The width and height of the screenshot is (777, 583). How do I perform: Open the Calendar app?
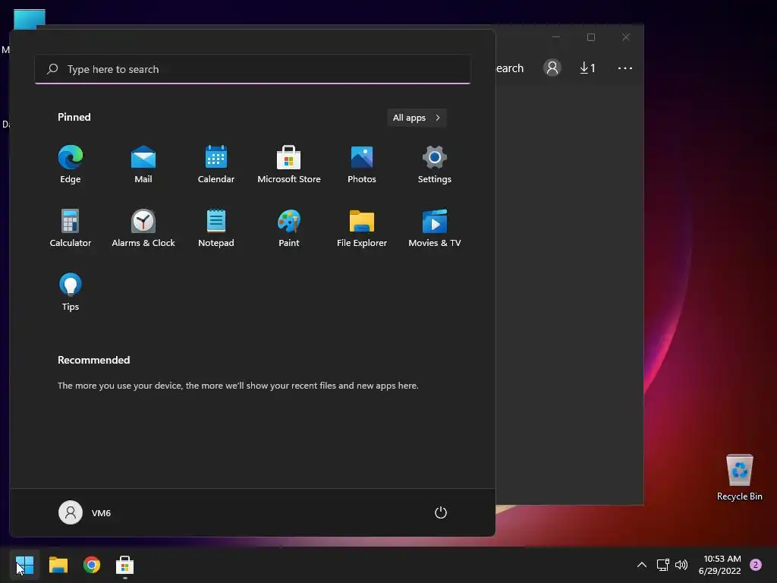tap(216, 164)
